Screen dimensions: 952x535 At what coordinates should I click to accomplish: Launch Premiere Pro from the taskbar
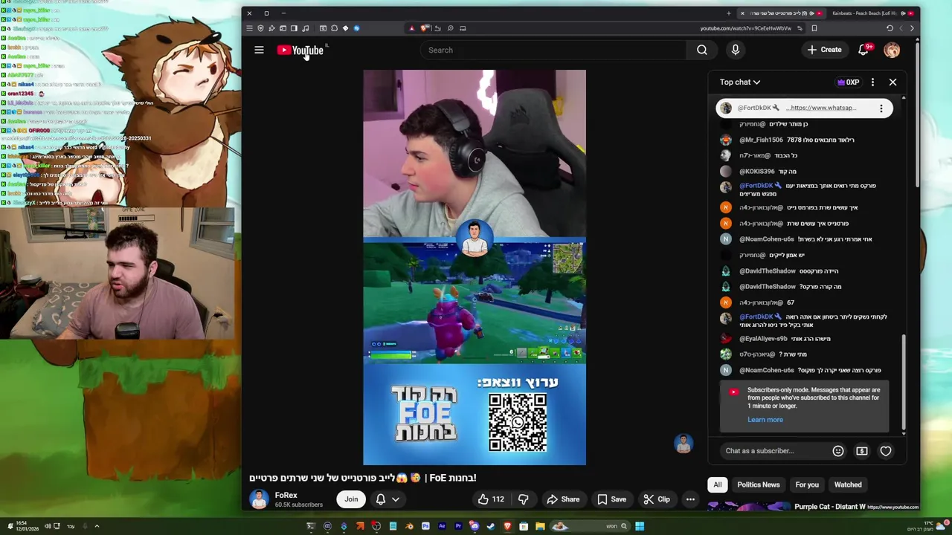[x=458, y=526]
